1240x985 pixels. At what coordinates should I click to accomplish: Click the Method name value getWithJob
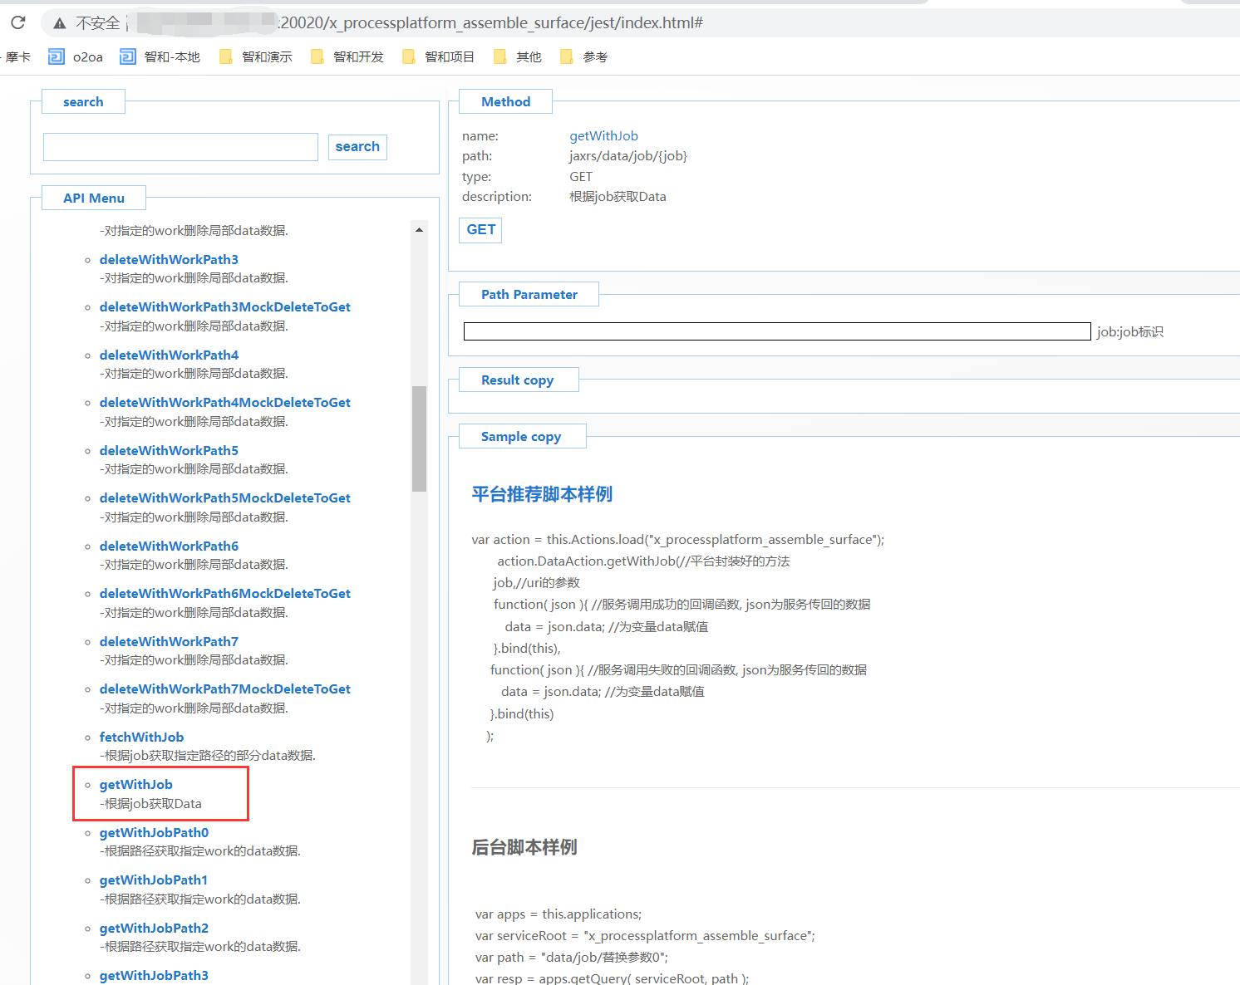603,135
